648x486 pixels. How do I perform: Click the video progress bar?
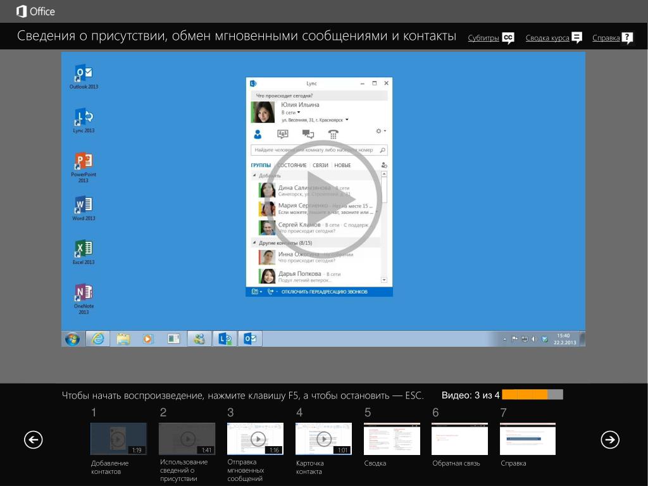click(532, 395)
